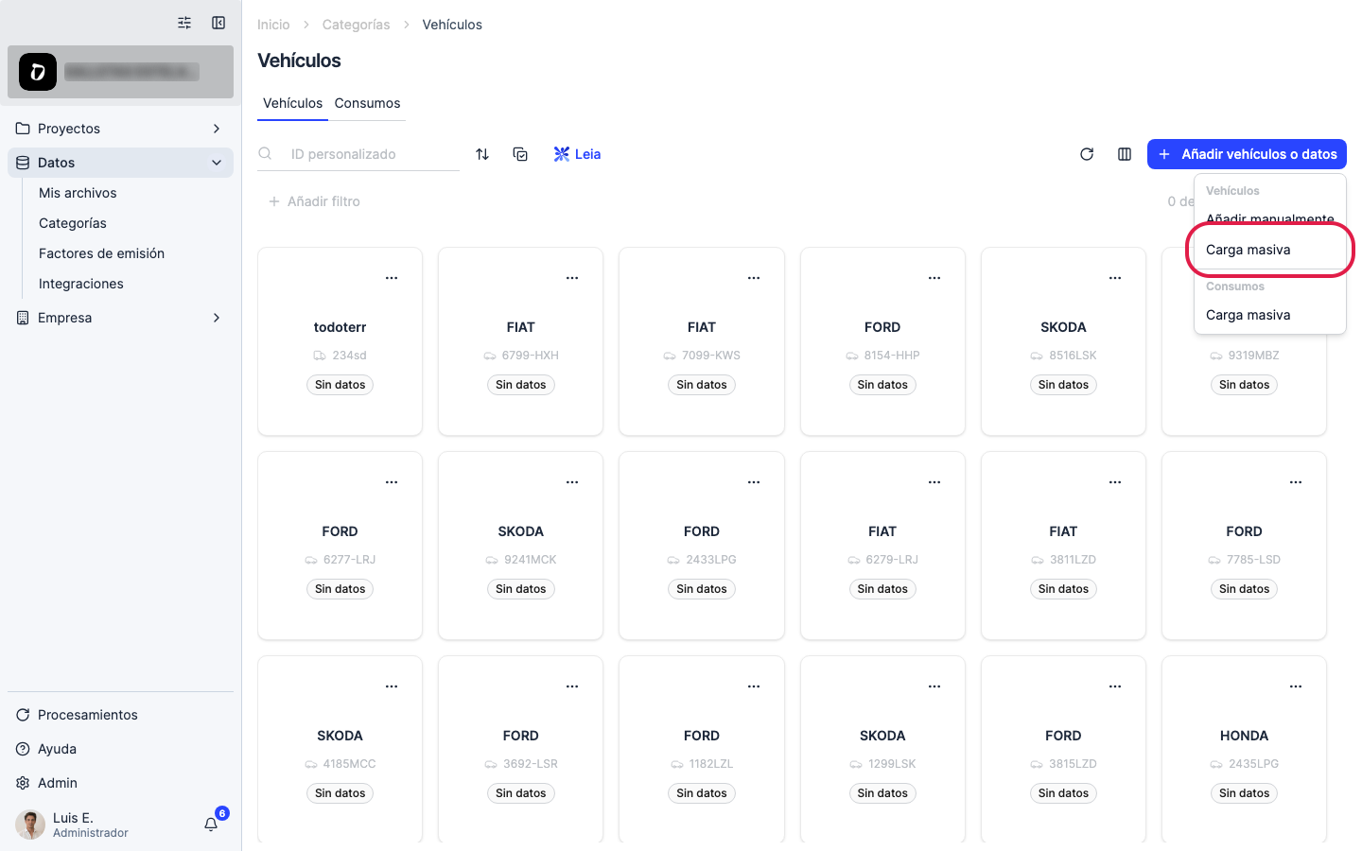Click the company logo icon
This screenshot has width=1362, height=851.
38,72
